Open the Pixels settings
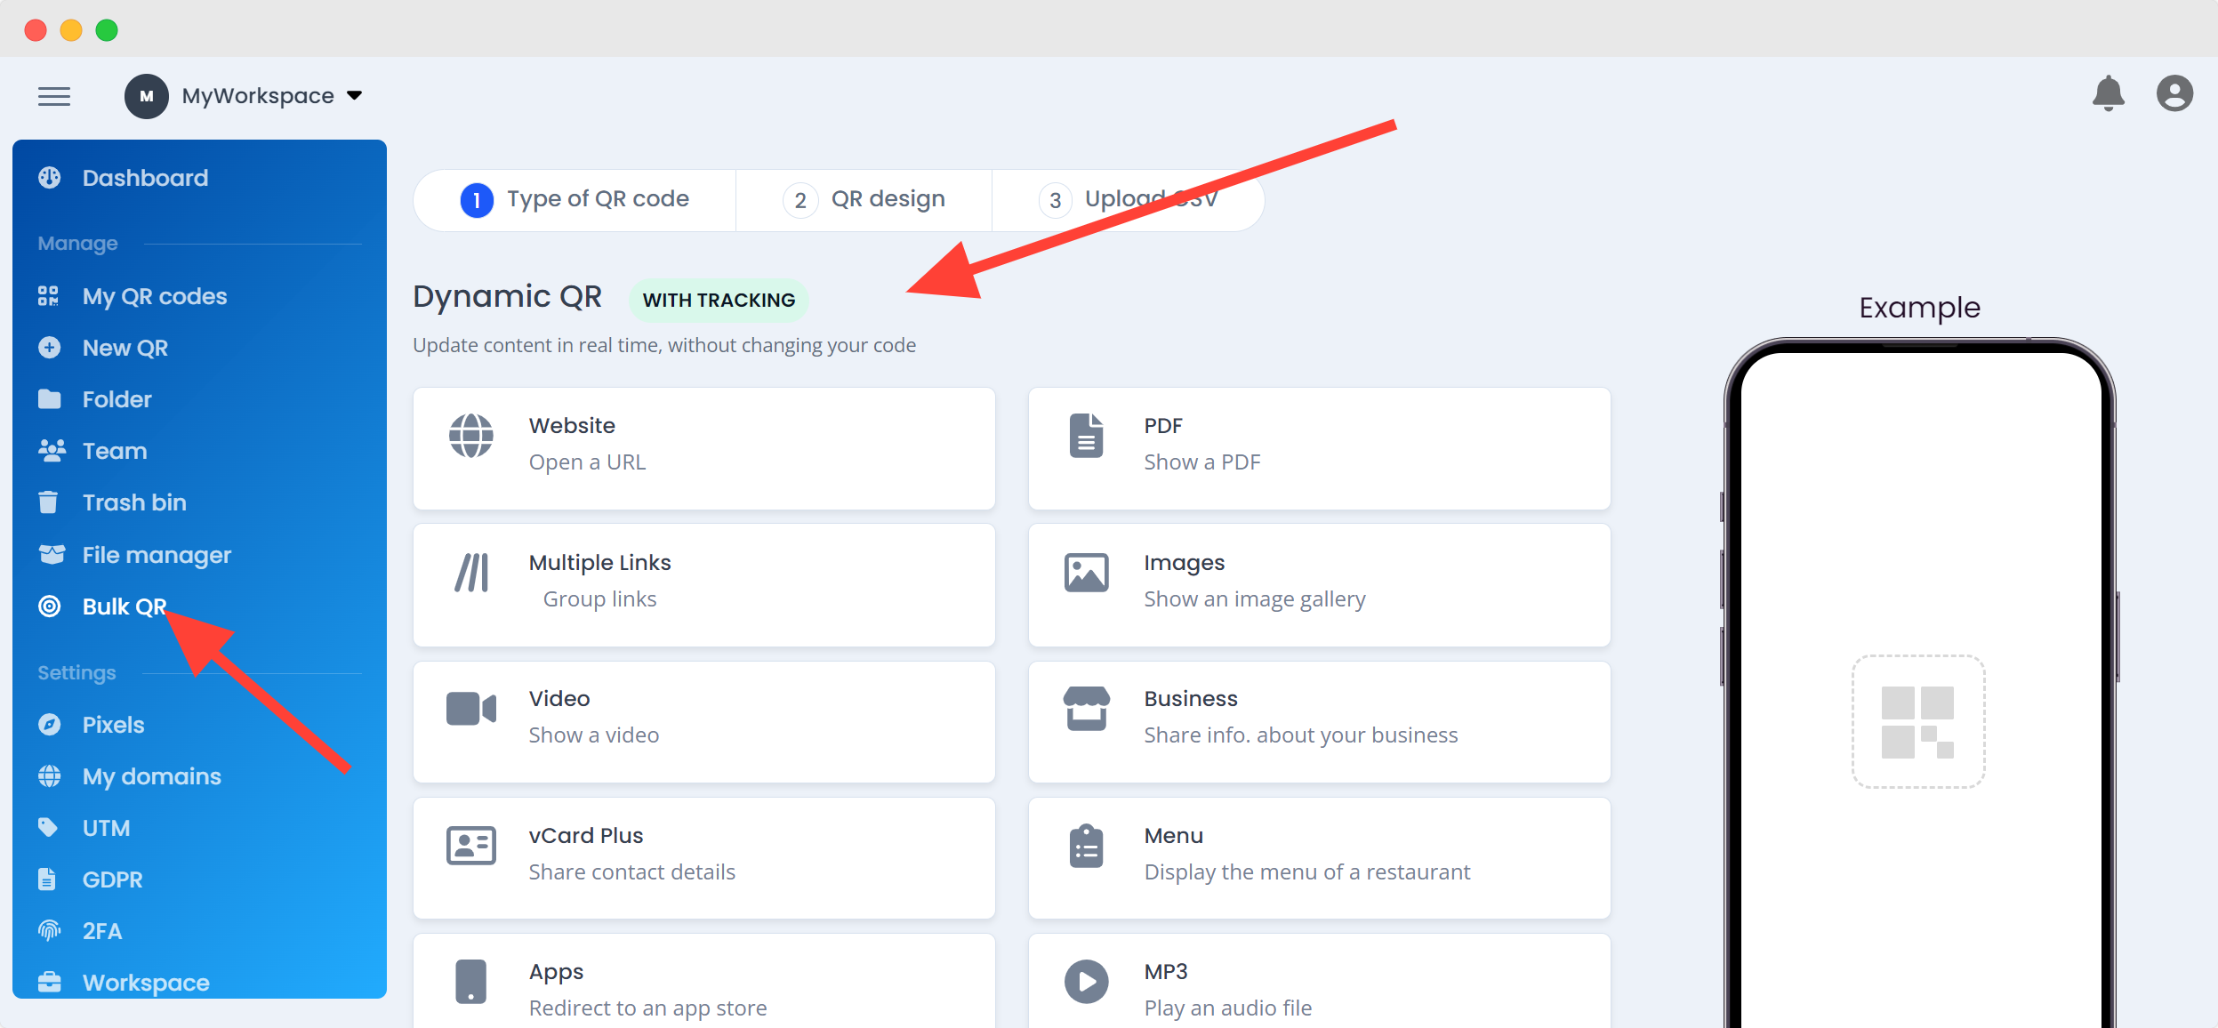Image resolution: width=2218 pixels, height=1028 pixels. (113, 724)
